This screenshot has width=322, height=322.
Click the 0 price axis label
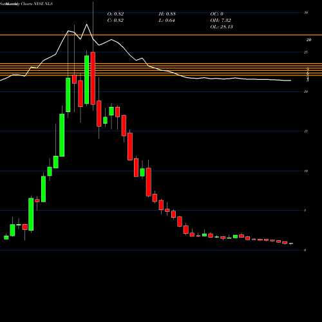305,250
